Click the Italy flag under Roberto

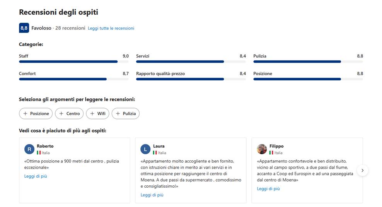(x=39, y=153)
